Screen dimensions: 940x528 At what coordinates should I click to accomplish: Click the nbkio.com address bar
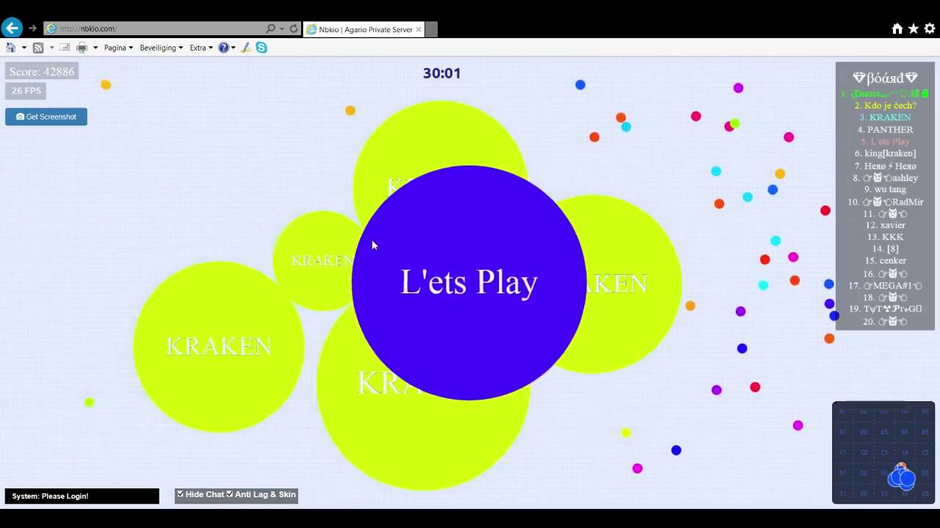pyautogui.click(x=154, y=29)
